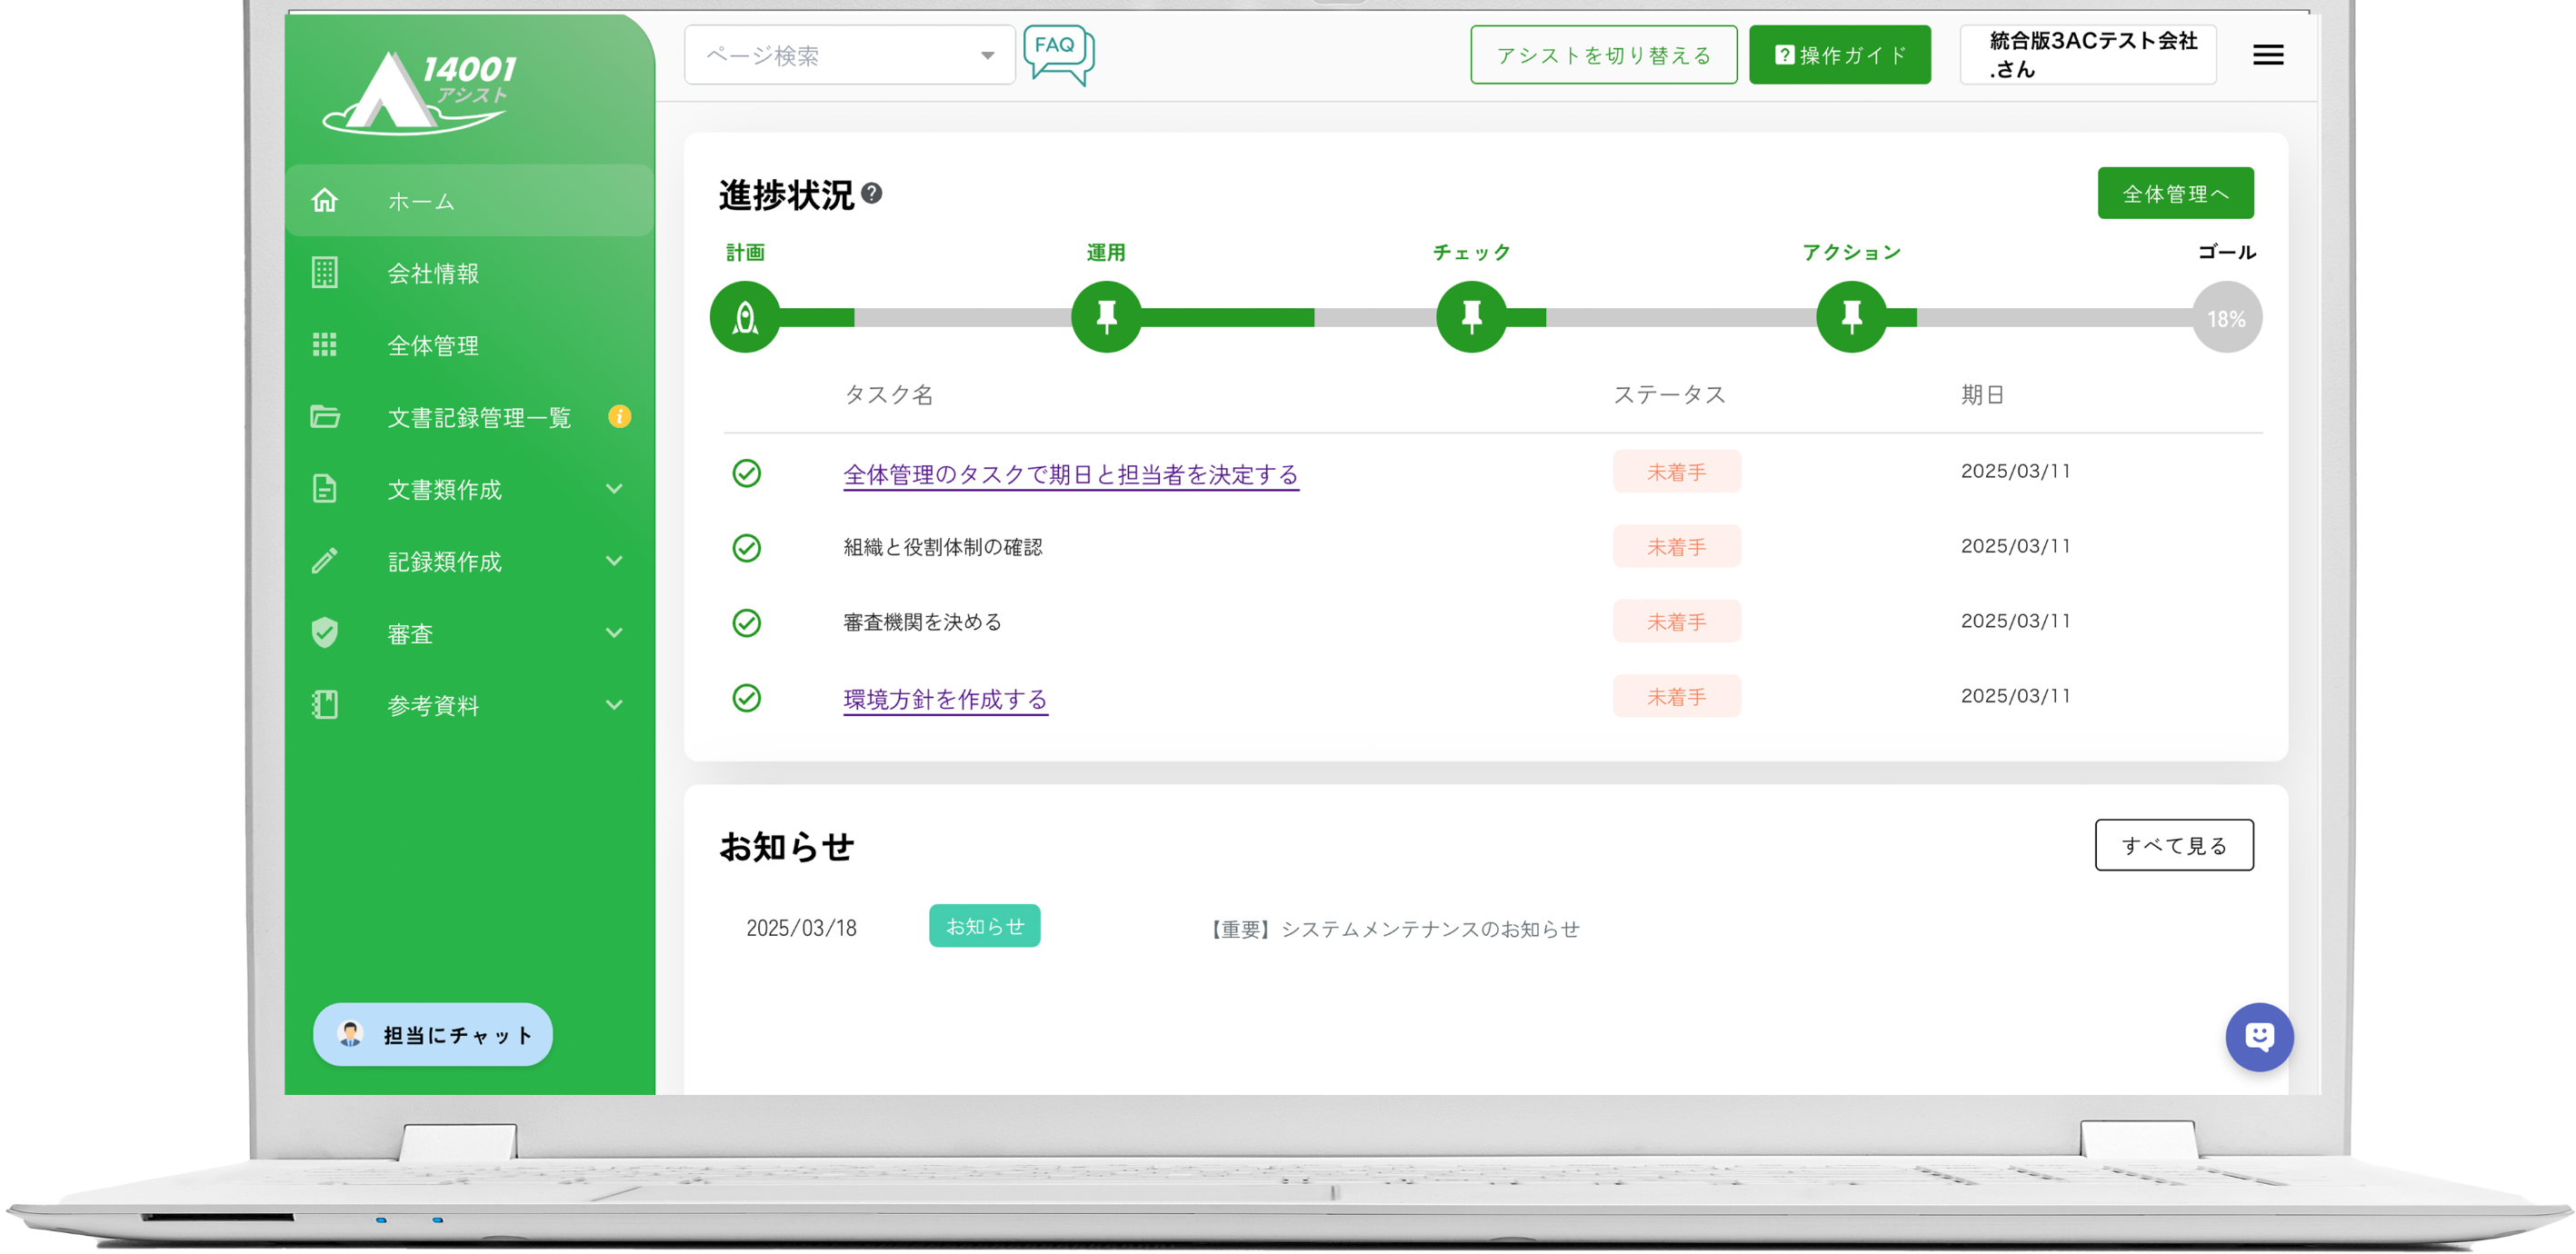The image size is (2576, 1254).
Task: Click task name 組織と役割体制の確認
Action: click(942, 547)
